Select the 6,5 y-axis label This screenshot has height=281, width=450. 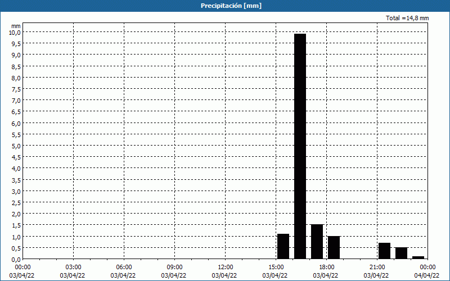16,112
